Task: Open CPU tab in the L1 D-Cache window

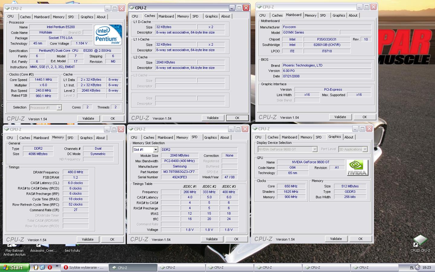Action: coord(135,16)
